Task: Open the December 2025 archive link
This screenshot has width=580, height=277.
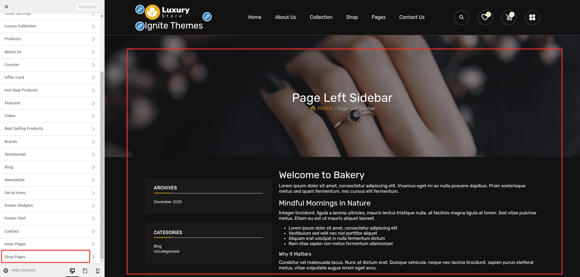Action: coord(168,202)
